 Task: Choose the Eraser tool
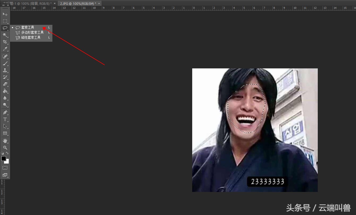pyautogui.click(x=5, y=84)
